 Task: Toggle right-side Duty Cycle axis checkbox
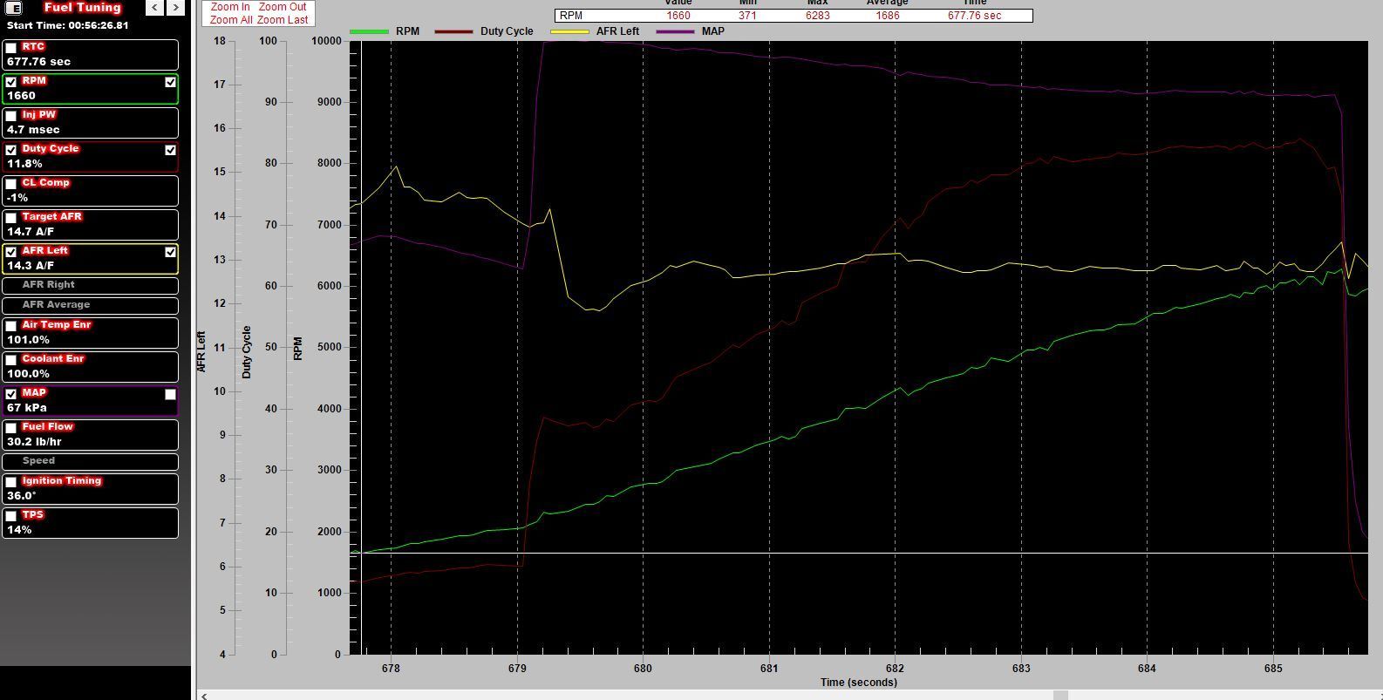pos(170,150)
